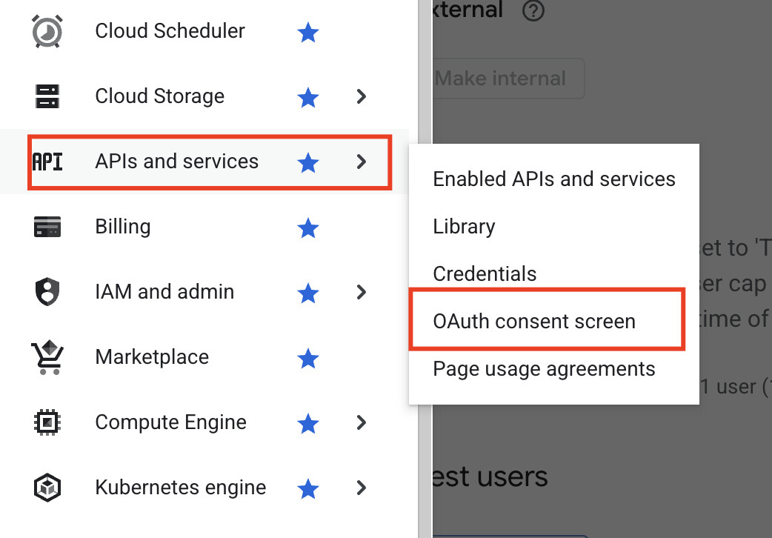Click the Kubernetes engine hexagon icon
The image size is (772, 538).
pos(47,488)
